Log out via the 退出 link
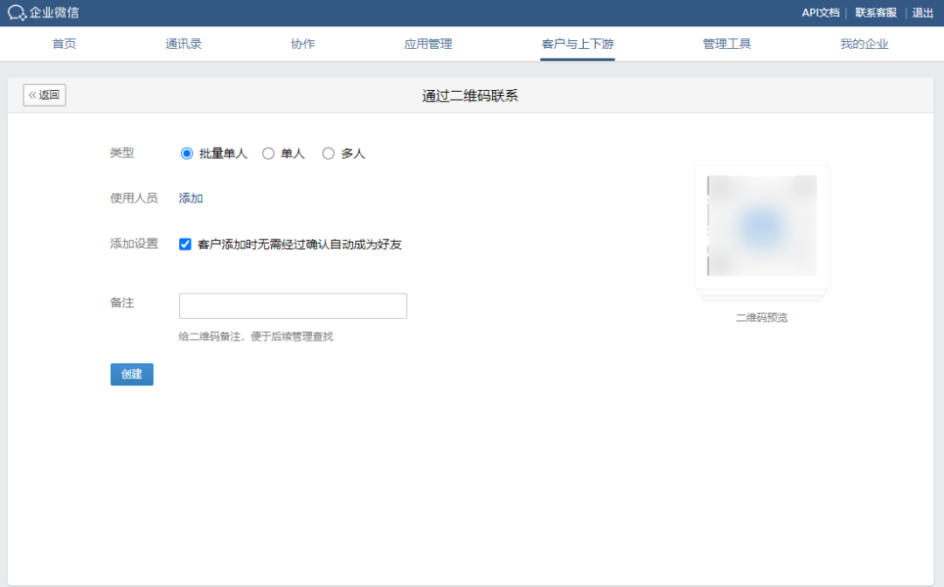944x587 pixels. click(922, 12)
